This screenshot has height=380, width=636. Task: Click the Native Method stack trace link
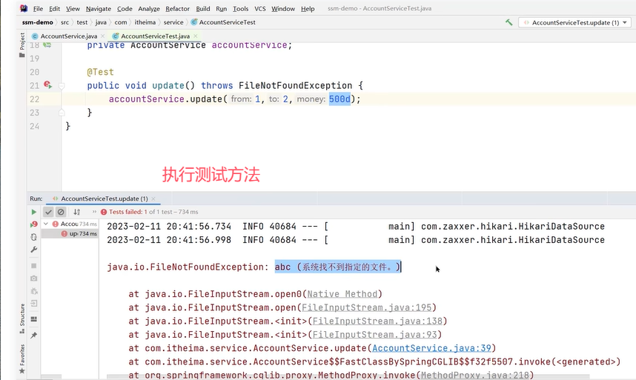tap(342, 294)
